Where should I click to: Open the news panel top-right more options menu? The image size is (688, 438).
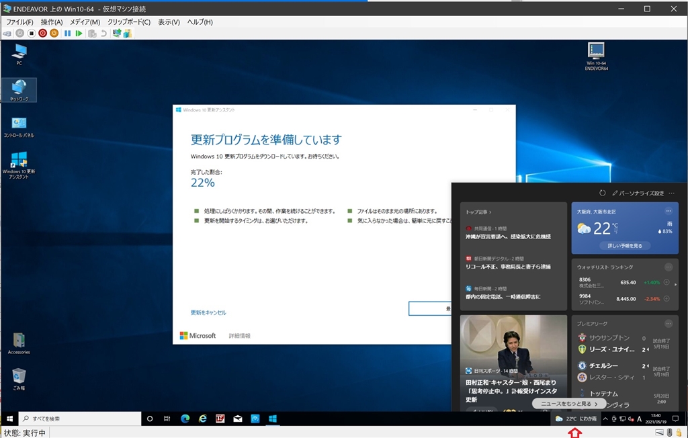[672, 193]
